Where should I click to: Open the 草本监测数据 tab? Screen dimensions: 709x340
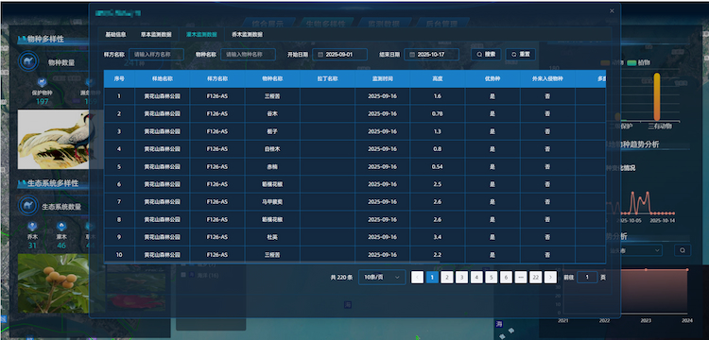[156, 34]
